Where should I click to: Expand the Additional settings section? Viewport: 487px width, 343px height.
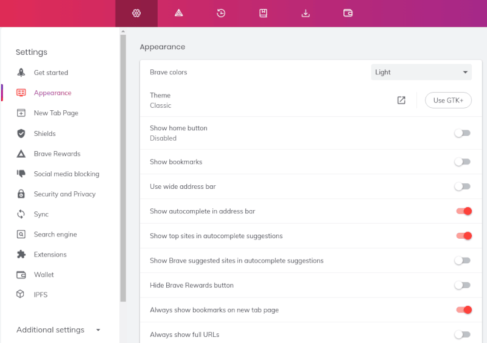(58, 330)
